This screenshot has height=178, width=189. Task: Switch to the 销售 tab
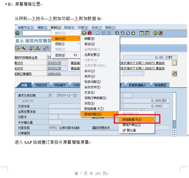pos(24,85)
